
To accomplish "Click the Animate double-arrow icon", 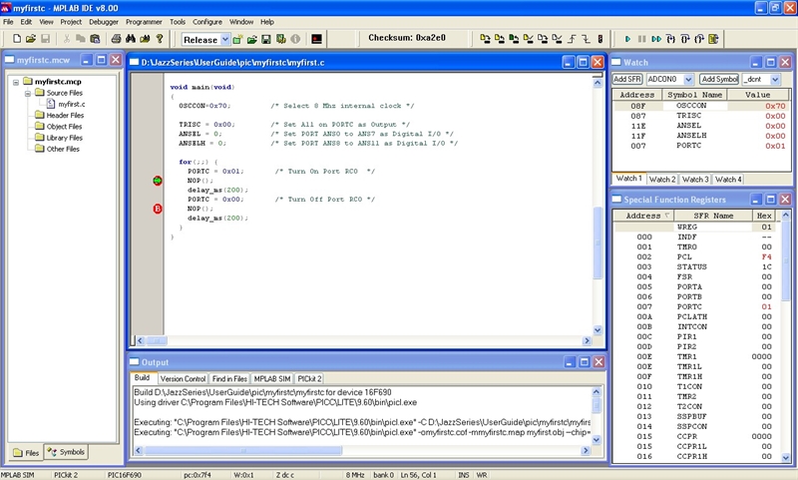I will click(656, 39).
